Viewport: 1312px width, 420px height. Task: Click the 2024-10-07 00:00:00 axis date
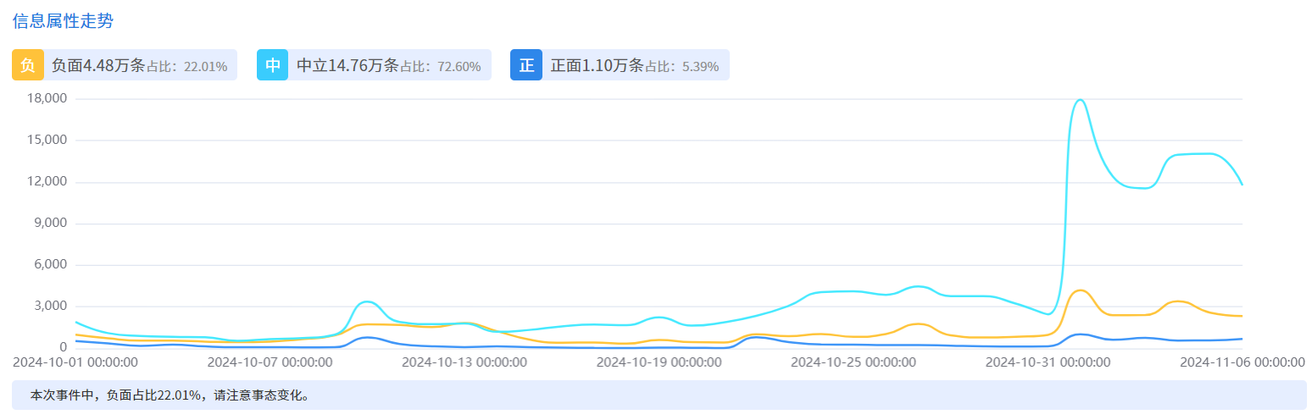tap(270, 362)
